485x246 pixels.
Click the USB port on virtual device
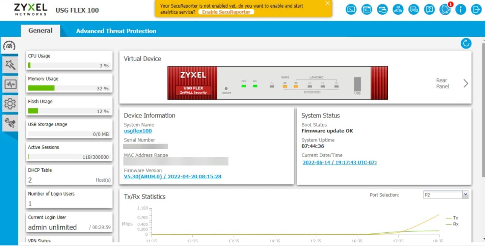pos(357,84)
